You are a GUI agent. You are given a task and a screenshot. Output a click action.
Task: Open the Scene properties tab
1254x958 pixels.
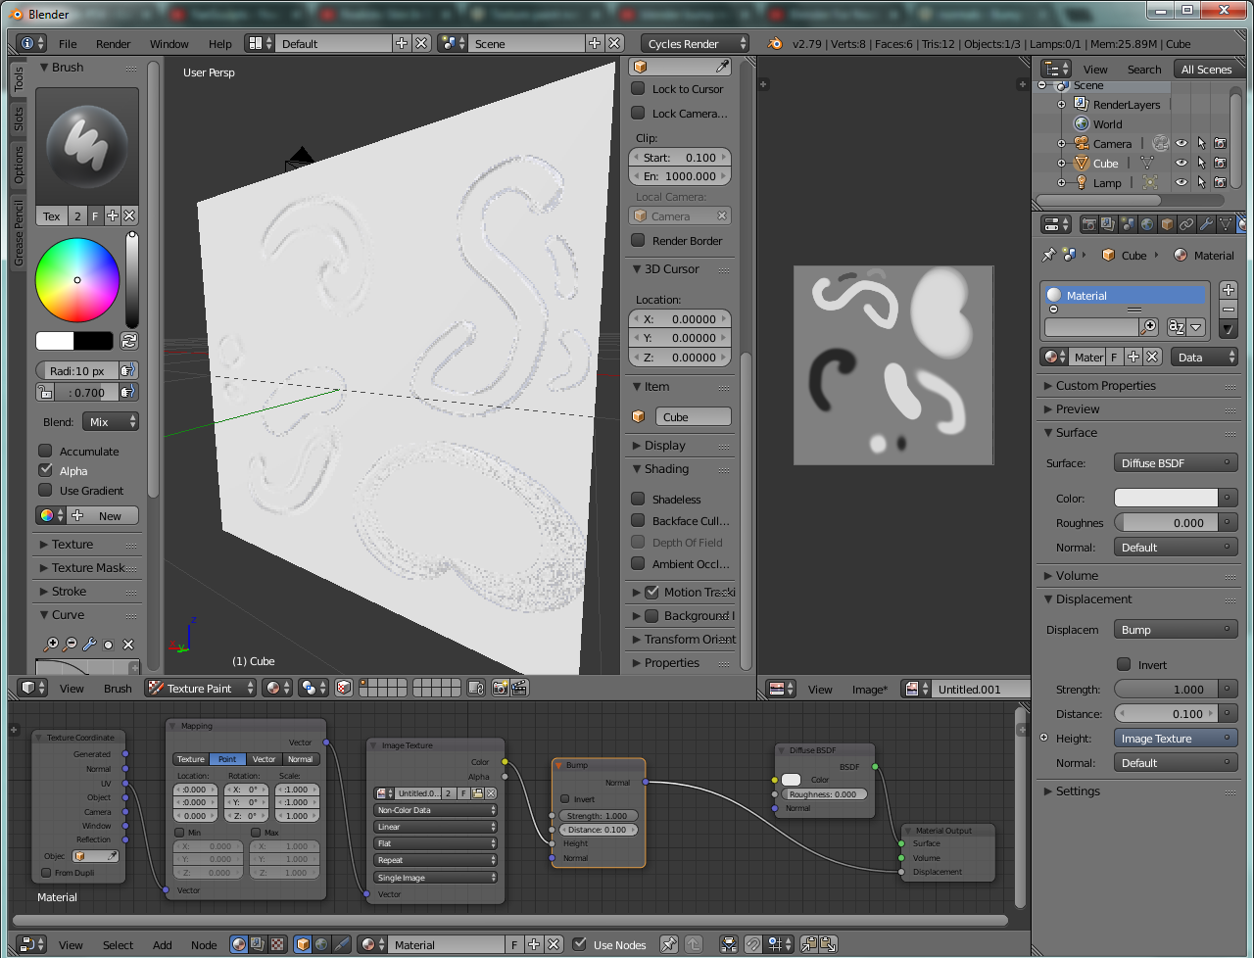click(1128, 225)
